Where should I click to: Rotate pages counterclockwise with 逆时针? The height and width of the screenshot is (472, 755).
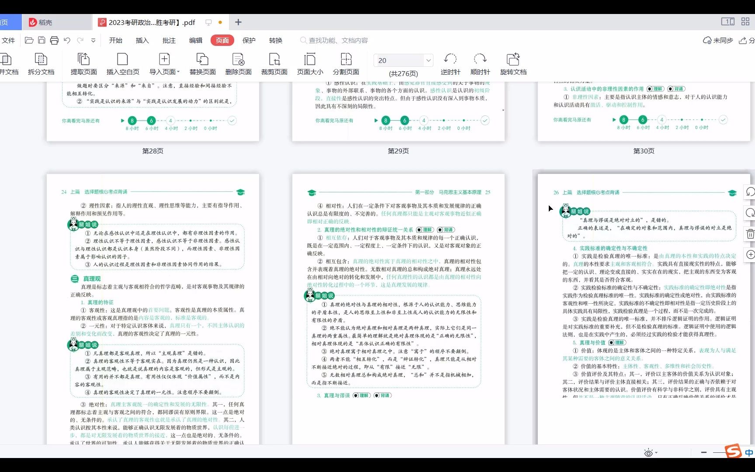click(x=450, y=64)
